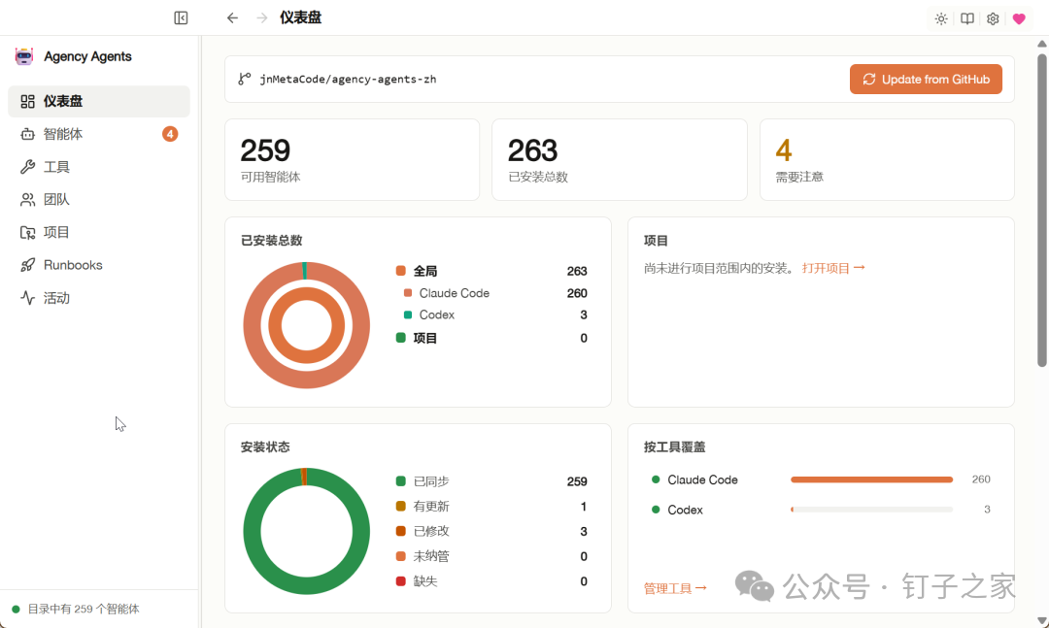Toggle light theme via sun icon
Screen dimensions: 1049x628
tap(941, 18)
